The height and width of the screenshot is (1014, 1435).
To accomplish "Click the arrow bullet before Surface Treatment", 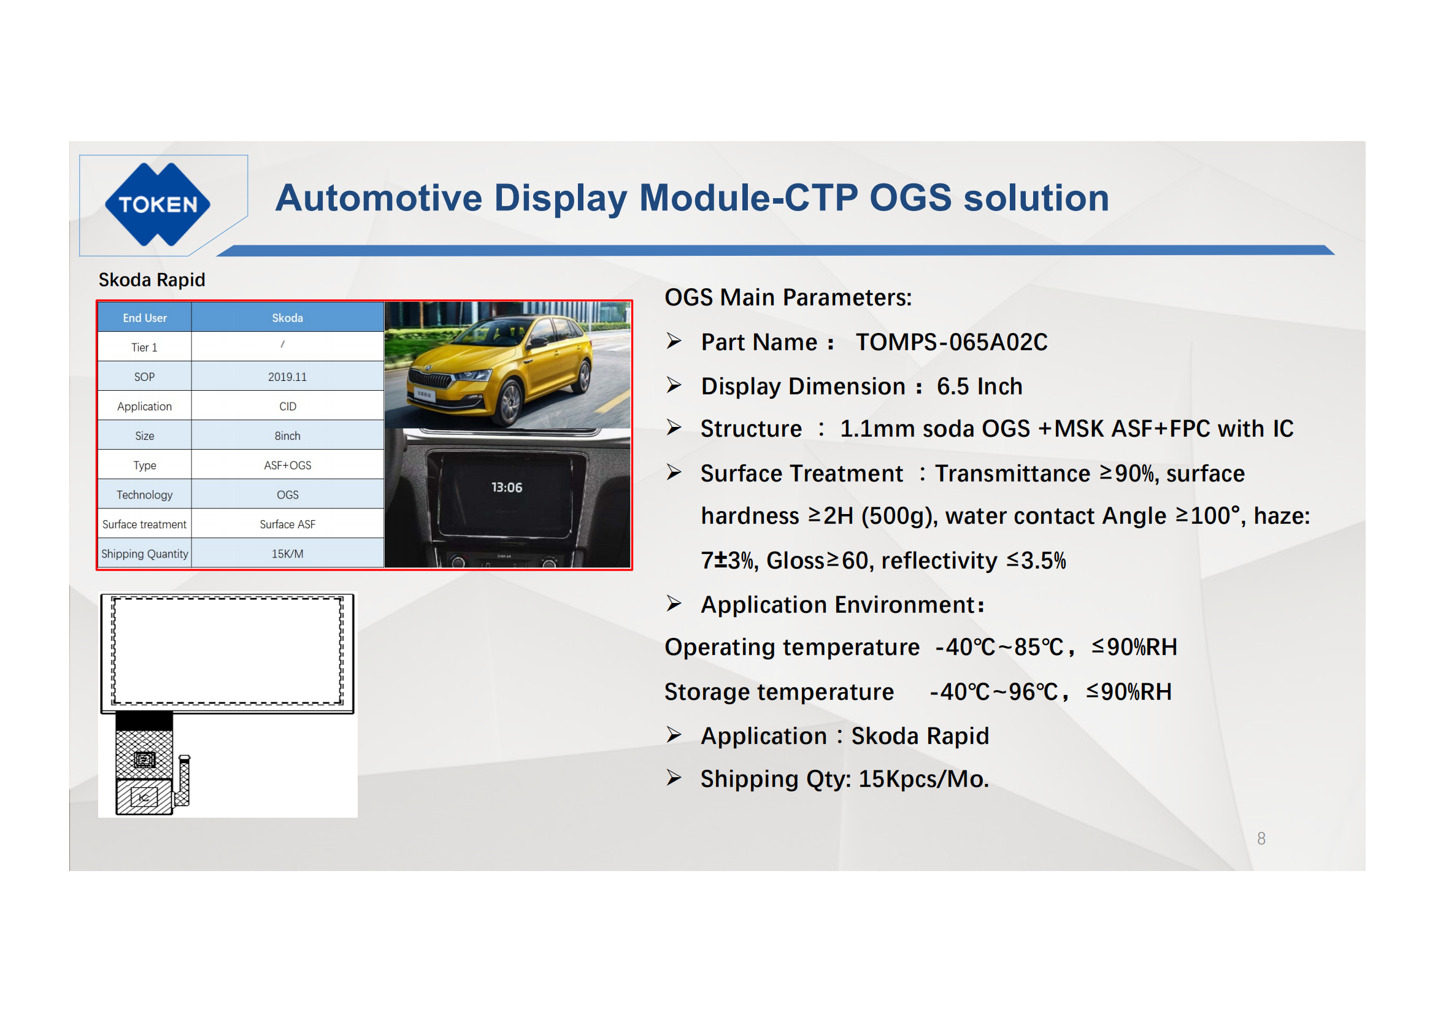I will click(673, 472).
